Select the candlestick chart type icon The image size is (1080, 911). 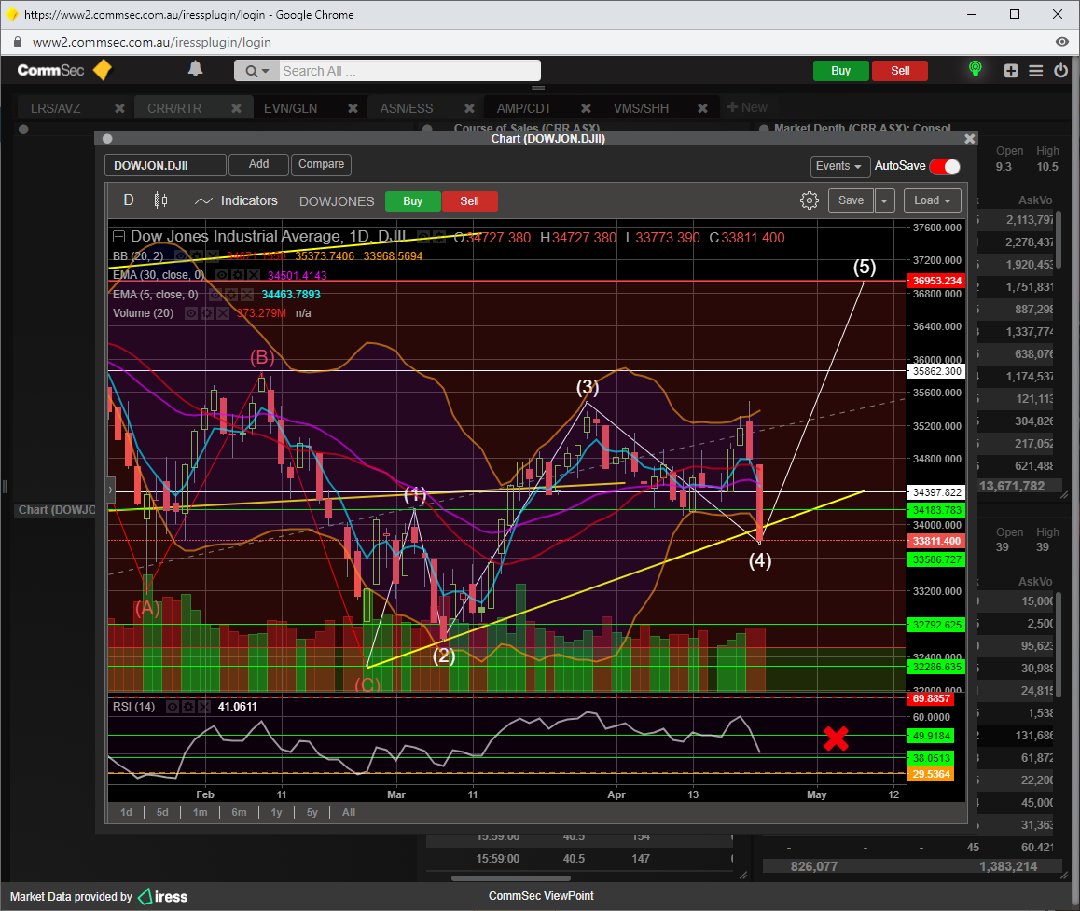160,200
